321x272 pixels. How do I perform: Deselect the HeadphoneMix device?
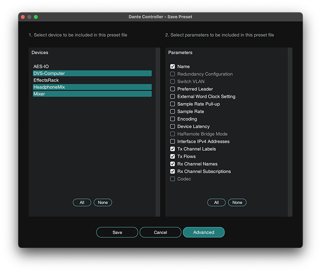click(x=92, y=87)
